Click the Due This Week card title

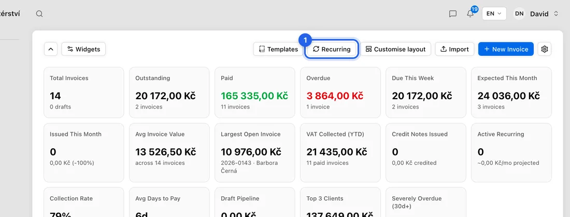click(x=412, y=78)
